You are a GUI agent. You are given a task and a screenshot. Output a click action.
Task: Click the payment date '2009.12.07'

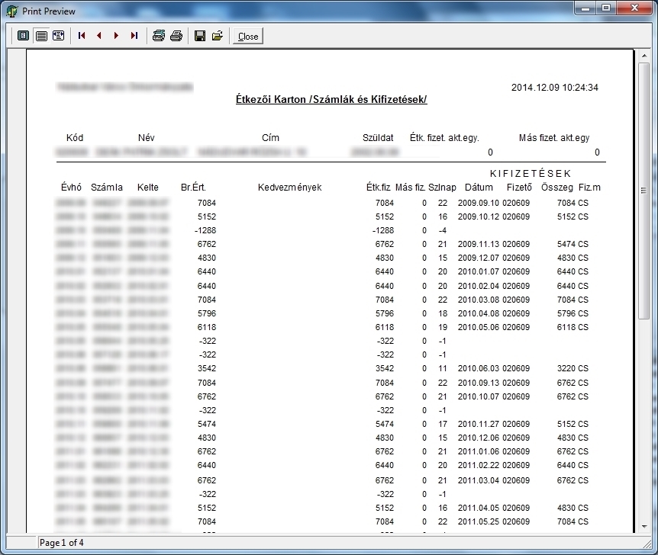[x=479, y=258]
